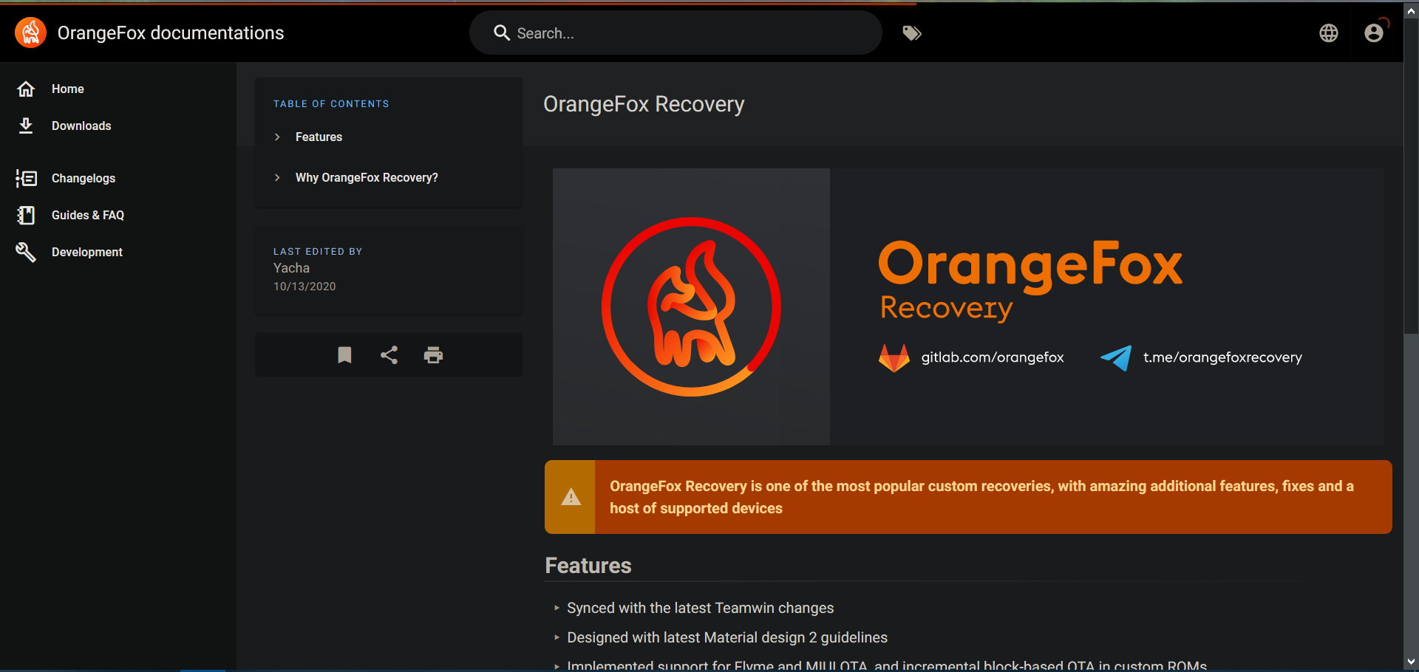Click the orange alert message text

(981, 497)
